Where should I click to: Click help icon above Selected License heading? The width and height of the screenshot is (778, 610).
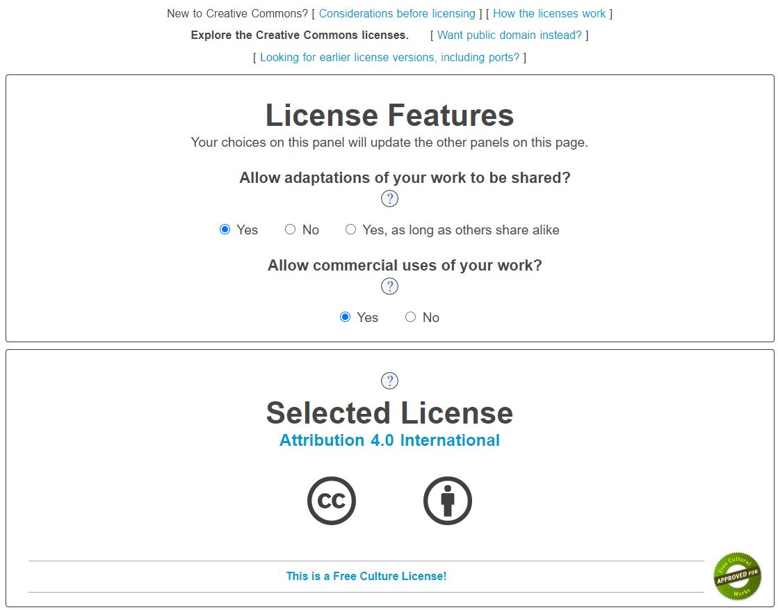click(389, 380)
